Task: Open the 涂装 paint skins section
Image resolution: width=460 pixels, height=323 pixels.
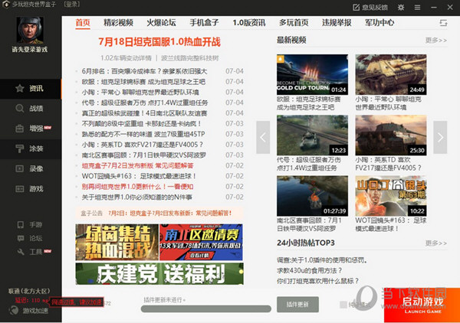Action: click(31, 148)
